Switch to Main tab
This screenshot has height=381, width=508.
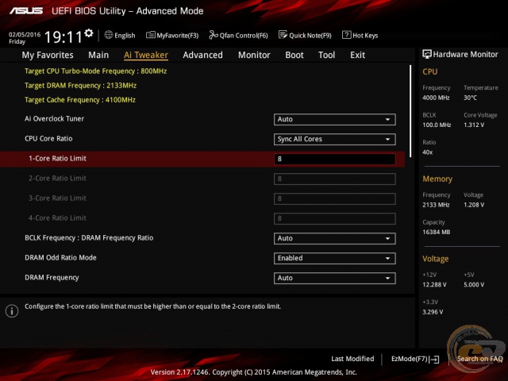click(98, 55)
